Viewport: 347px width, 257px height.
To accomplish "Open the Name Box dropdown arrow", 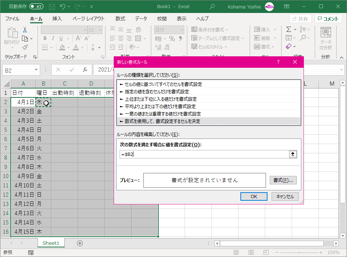I will coord(36,70).
